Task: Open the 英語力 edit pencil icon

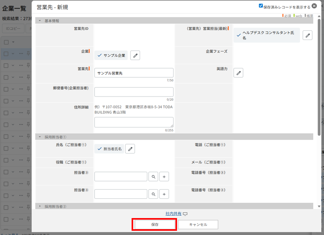Action: (239, 73)
